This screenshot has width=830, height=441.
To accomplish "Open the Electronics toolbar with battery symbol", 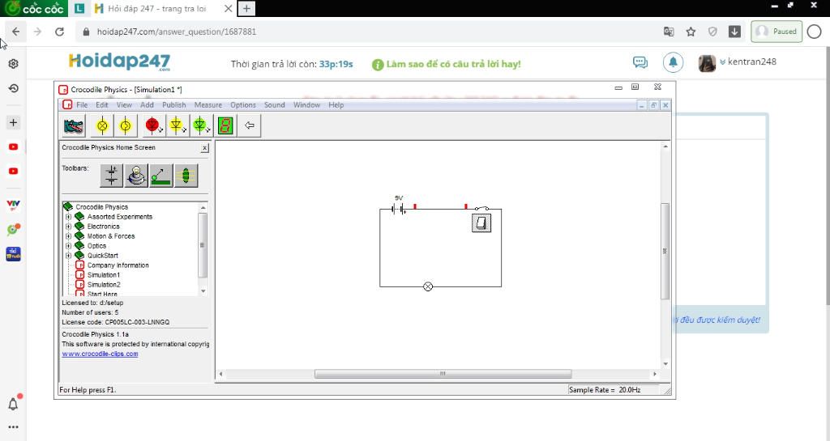I will tap(112, 176).
